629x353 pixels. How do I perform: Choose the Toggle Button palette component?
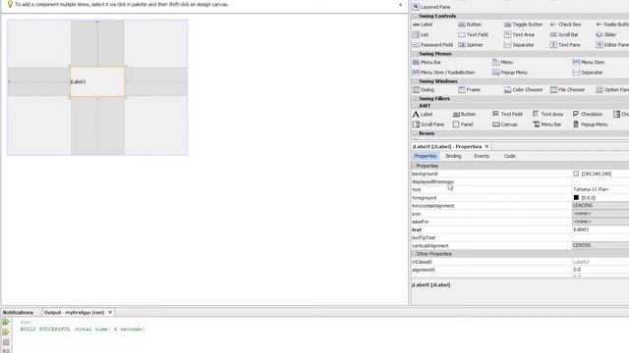click(523, 25)
